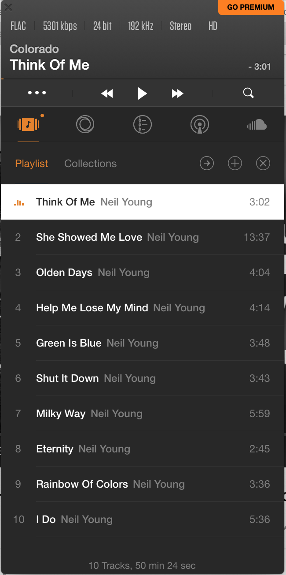Skip to the next track
Viewport: 286px width, 575px height.
click(177, 93)
